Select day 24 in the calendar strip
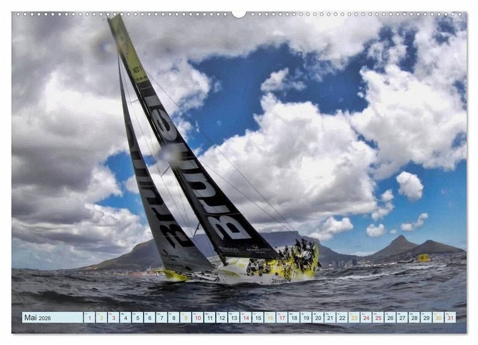Image resolution: width=478 pixels, height=345 pixels. pyautogui.click(x=366, y=317)
